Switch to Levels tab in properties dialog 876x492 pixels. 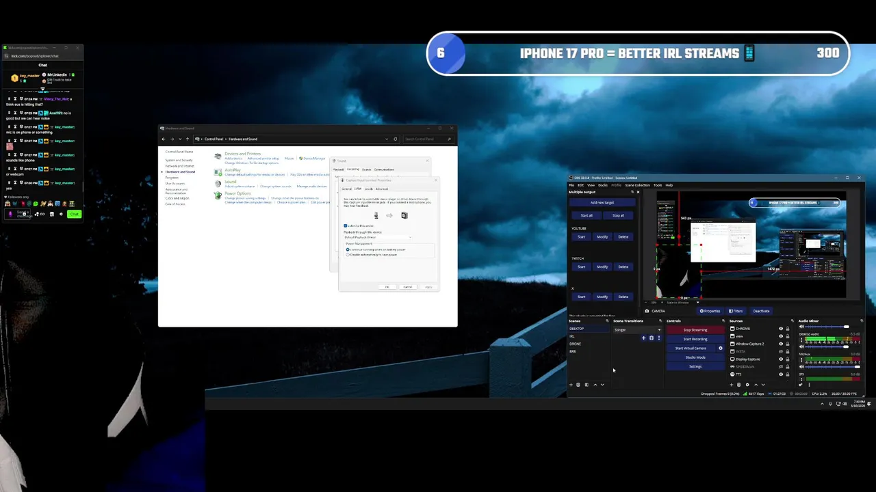(x=368, y=189)
